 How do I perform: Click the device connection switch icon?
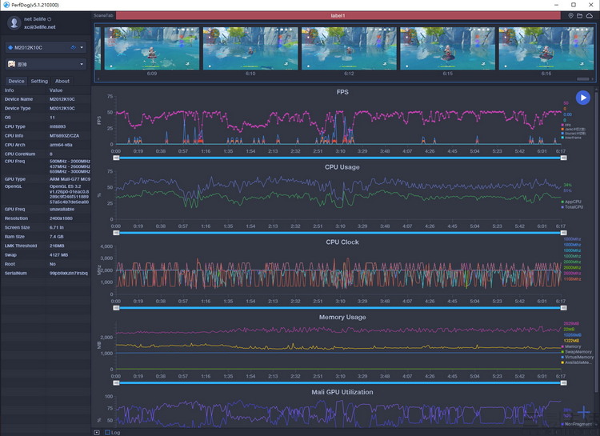point(74,47)
